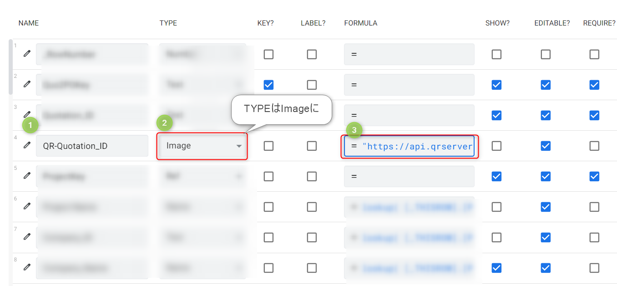
Task: Open the edit pencil for row 2
Action: click(27, 84)
